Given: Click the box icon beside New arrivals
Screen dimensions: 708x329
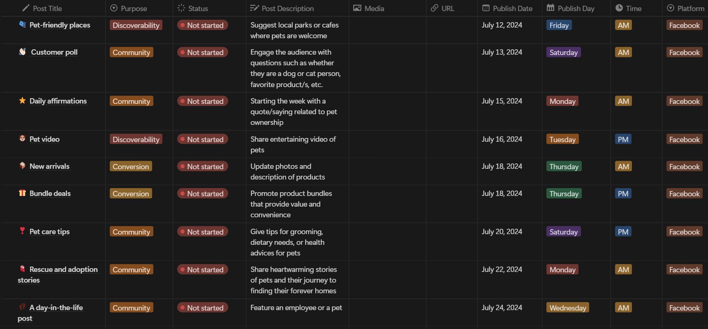Looking at the screenshot, I should coord(22,166).
